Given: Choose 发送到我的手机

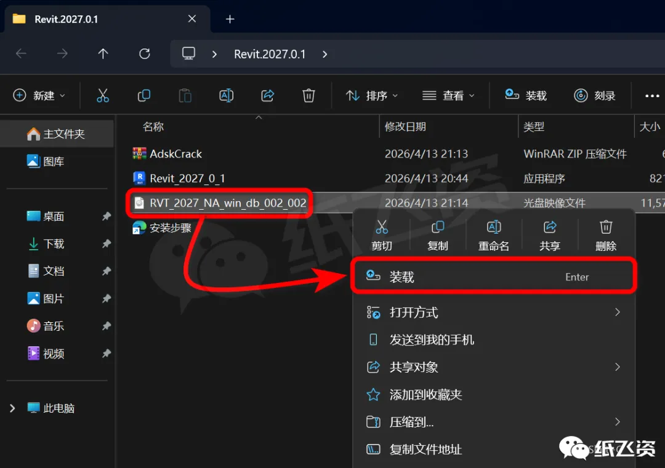Looking at the screenshot, I should 494,339.
